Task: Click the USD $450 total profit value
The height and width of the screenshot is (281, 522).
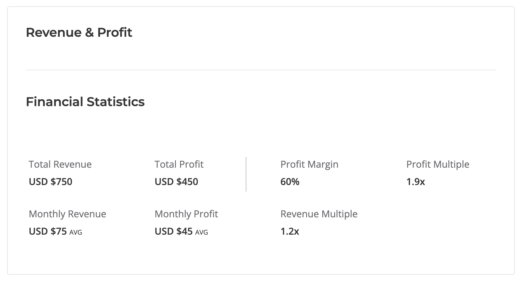Action: (176, 182)
